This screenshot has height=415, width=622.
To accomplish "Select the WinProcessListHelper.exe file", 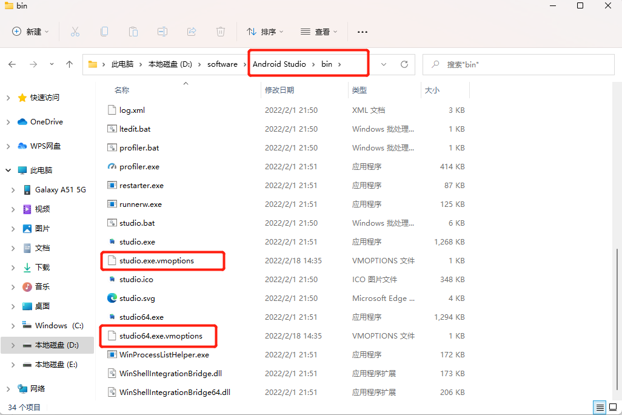I will click(x=164, y=355).
